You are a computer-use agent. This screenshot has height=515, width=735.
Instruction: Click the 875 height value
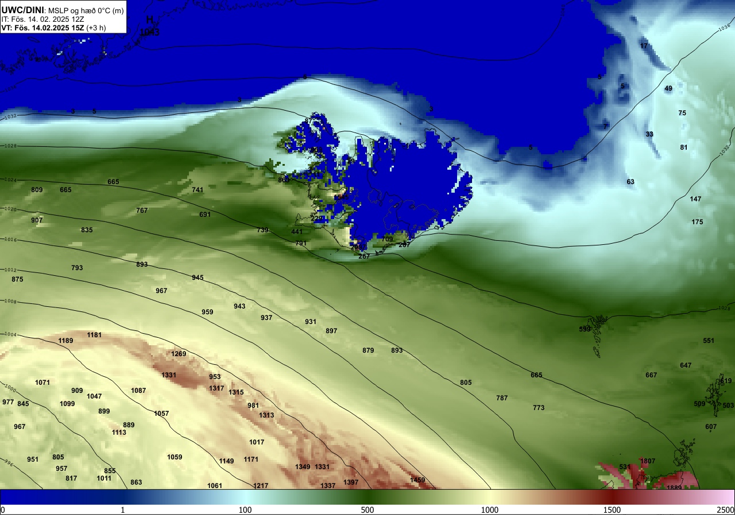17,279
